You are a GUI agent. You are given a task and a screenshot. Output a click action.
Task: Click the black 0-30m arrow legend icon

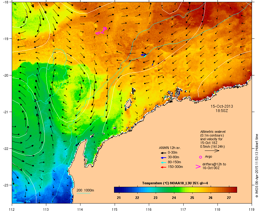pos(163,153)
